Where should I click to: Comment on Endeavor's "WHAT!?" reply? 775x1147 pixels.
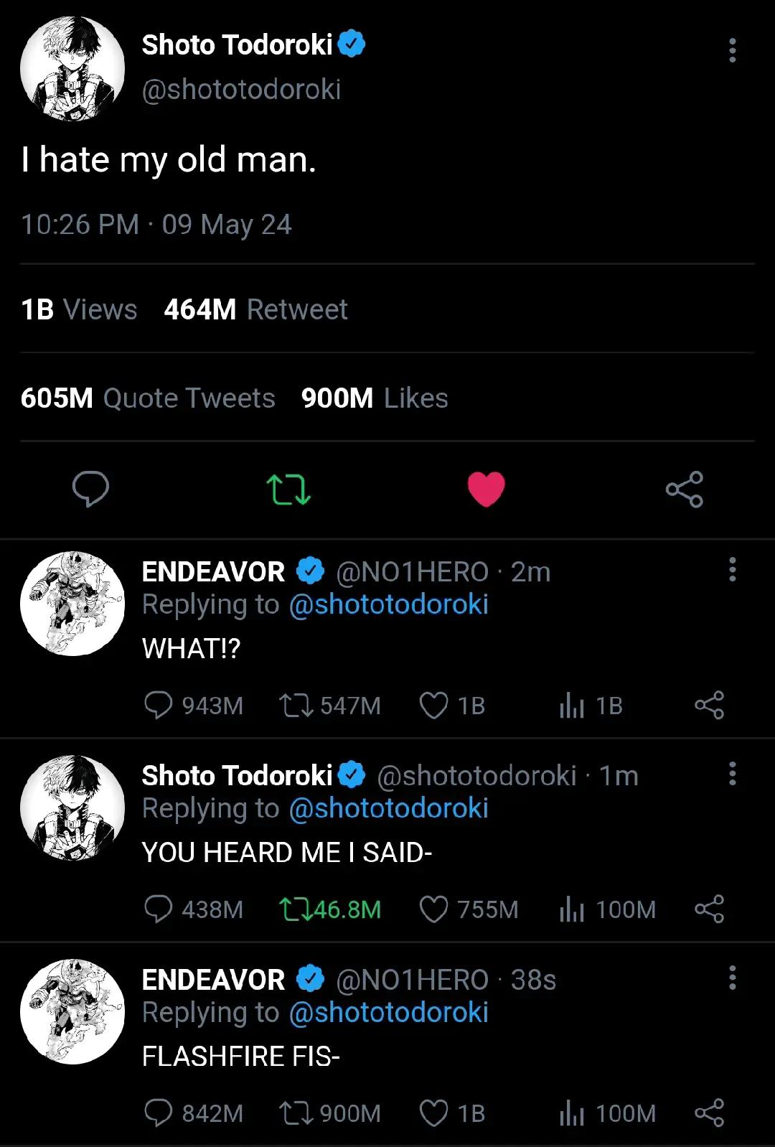[158, 706]
